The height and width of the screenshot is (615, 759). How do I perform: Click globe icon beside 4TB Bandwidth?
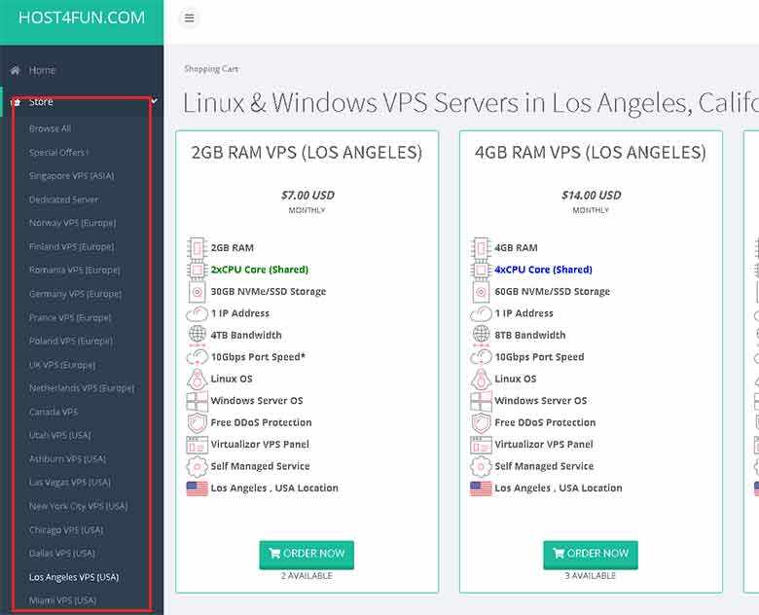click(x=197, y=335)
